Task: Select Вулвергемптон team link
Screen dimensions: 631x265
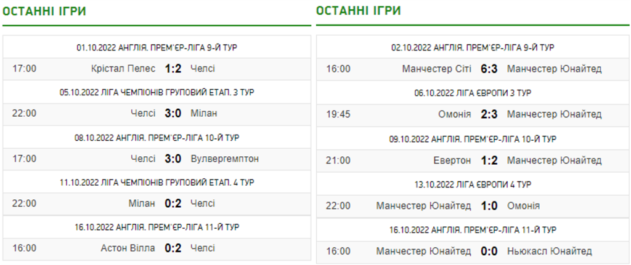Action: (x=225, y=159)
